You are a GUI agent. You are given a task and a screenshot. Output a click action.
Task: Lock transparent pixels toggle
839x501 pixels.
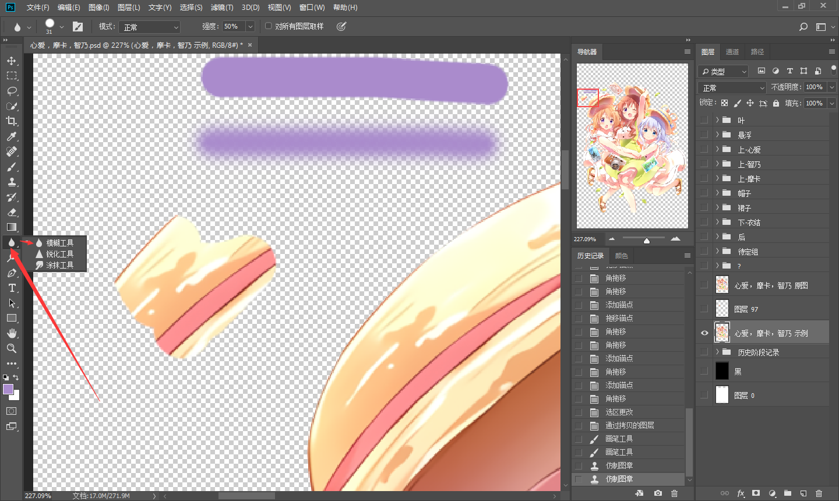[x=724, y=103]
